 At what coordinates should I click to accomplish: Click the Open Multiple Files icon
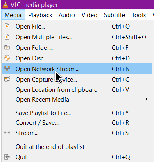7,37
